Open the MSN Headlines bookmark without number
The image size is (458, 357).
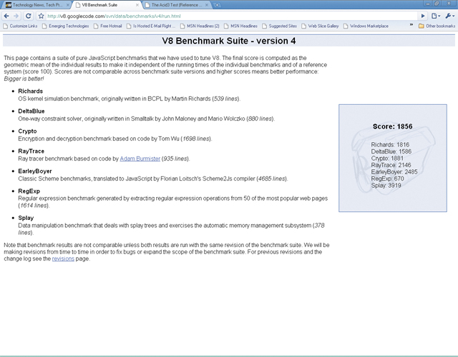click(240, 26)
